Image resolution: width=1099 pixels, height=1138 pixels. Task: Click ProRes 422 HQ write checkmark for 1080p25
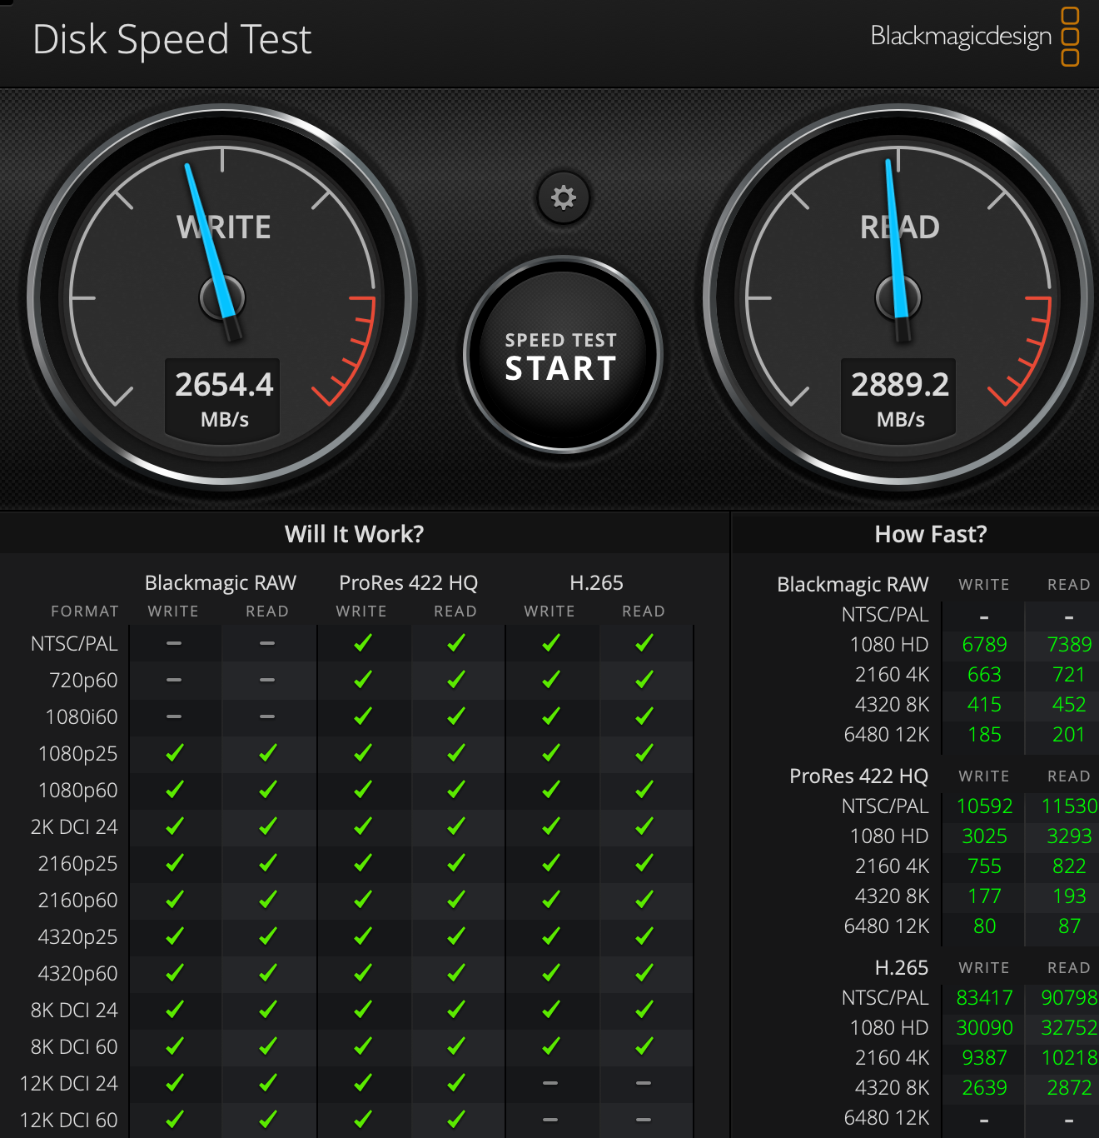pos(362,753)
